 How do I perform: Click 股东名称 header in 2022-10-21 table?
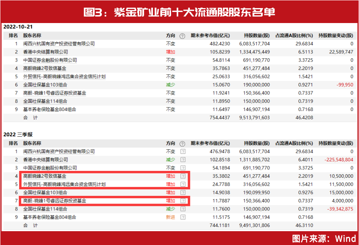tap(32, 35)
